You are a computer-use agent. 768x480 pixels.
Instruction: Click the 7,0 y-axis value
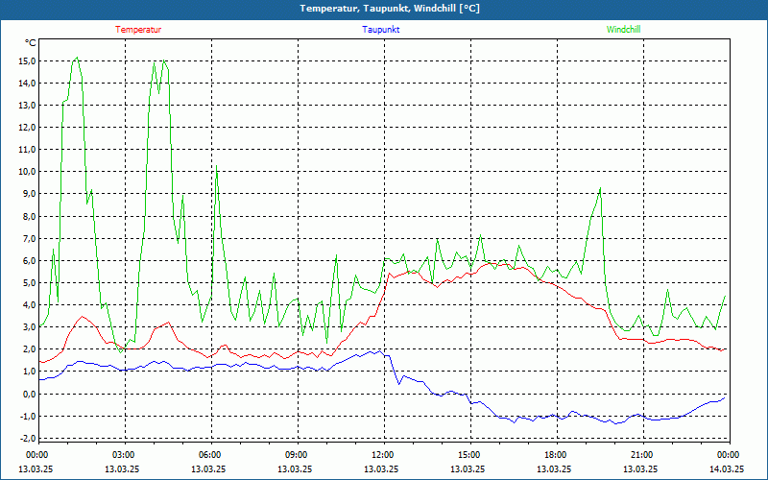(29, 238)
